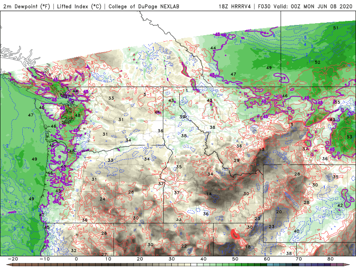Click the 70 label on the color scale

pos(299,259)
